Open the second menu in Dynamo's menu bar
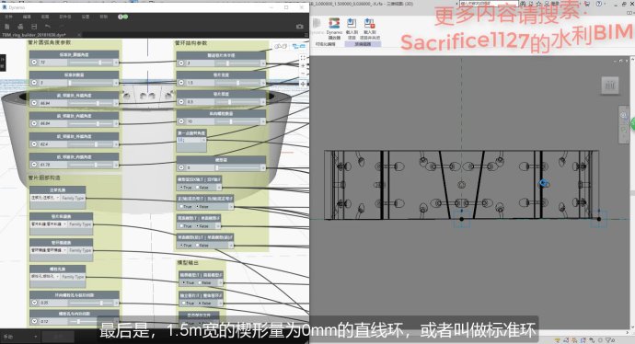 click(27, 17)
